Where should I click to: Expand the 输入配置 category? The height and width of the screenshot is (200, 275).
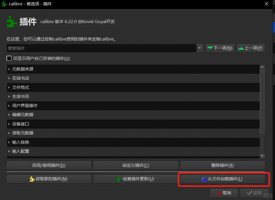9,151
